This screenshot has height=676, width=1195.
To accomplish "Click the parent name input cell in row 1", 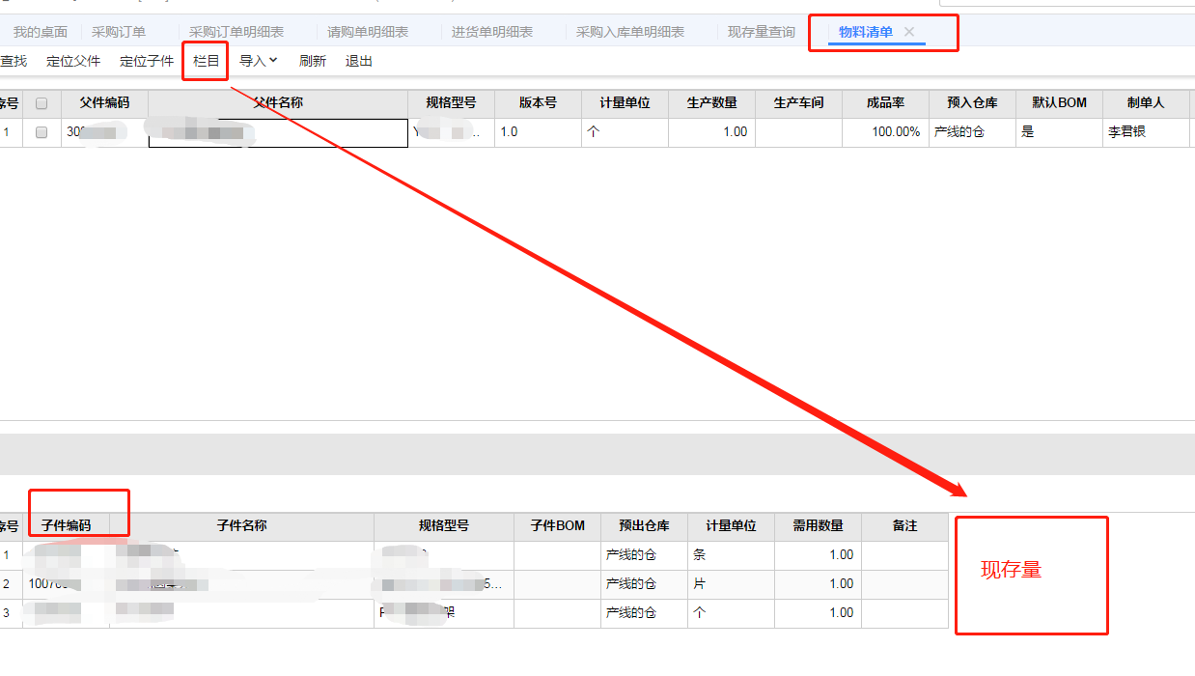I will tap(278, 132).
